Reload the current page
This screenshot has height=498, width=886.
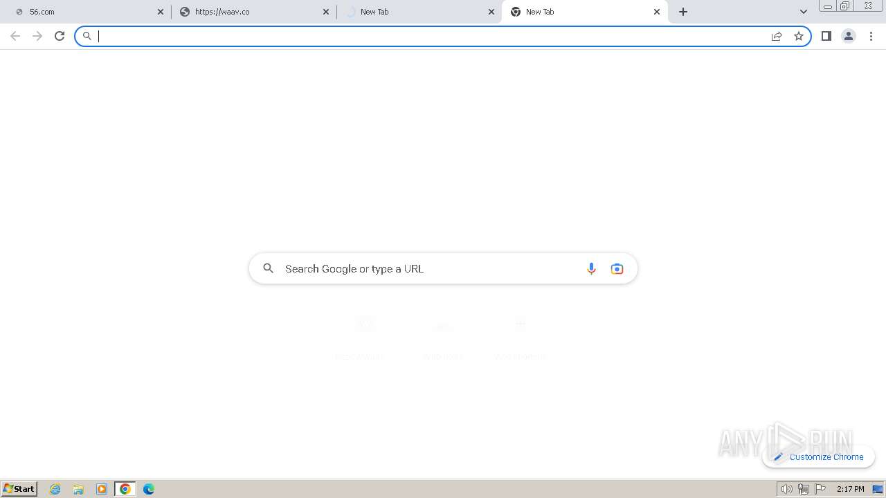coord(60,36)
